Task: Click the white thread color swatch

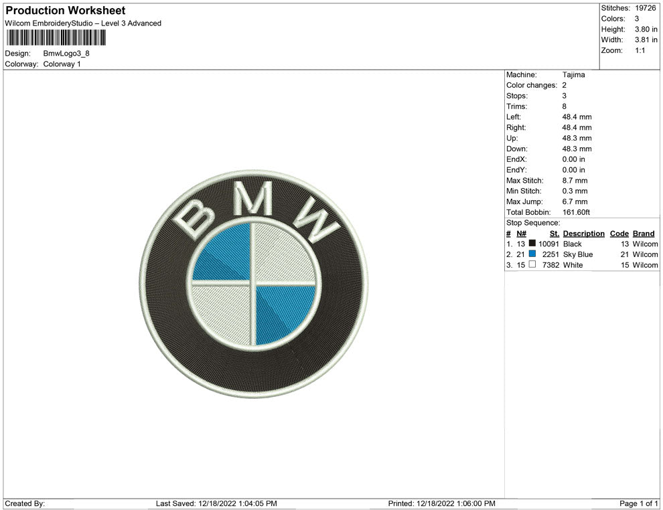Action: point(532,265)
